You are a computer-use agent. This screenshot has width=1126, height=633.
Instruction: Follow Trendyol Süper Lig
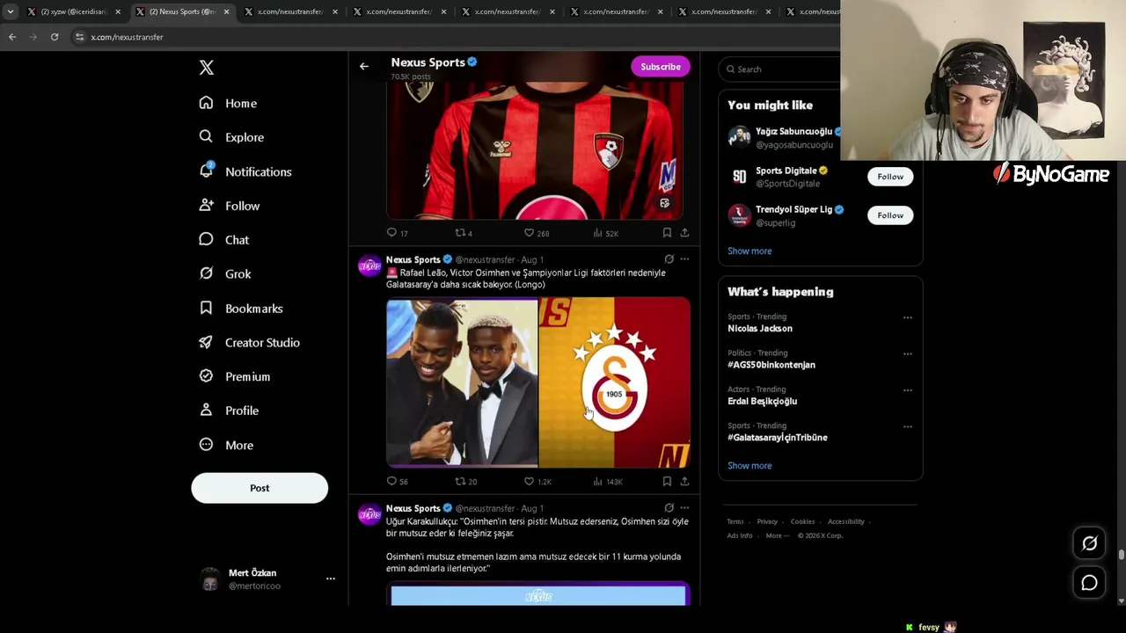890,215
